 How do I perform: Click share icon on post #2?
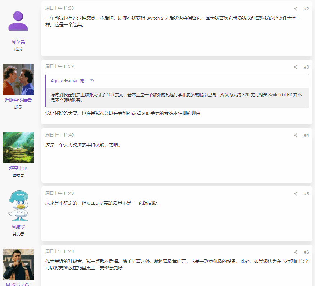296,9
